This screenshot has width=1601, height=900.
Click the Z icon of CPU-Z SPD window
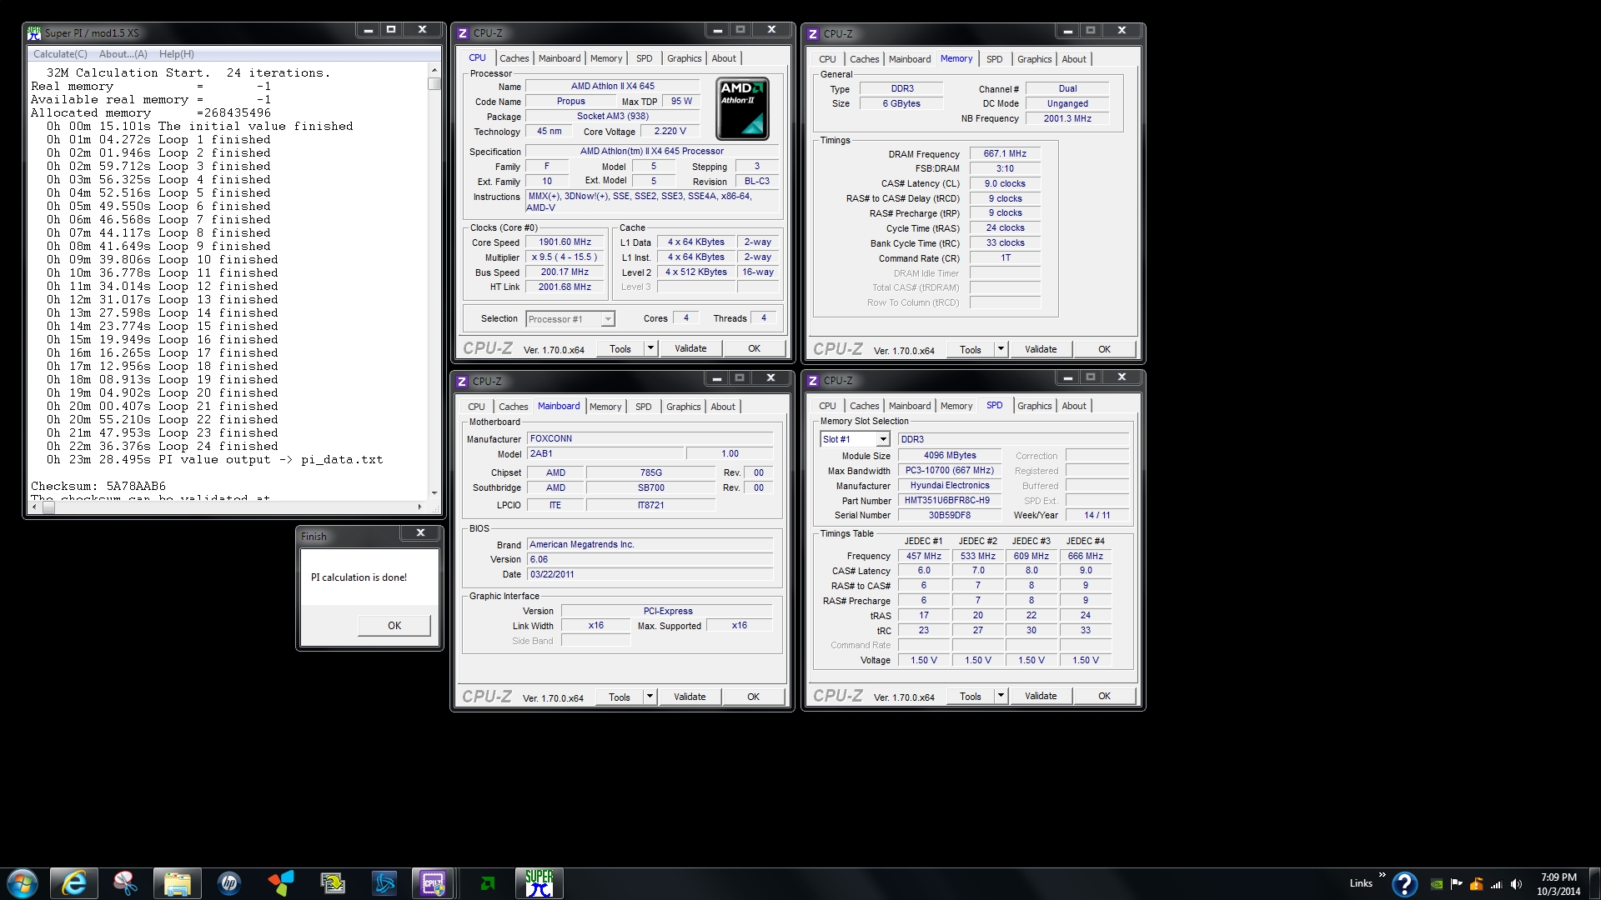pos(813,381)
